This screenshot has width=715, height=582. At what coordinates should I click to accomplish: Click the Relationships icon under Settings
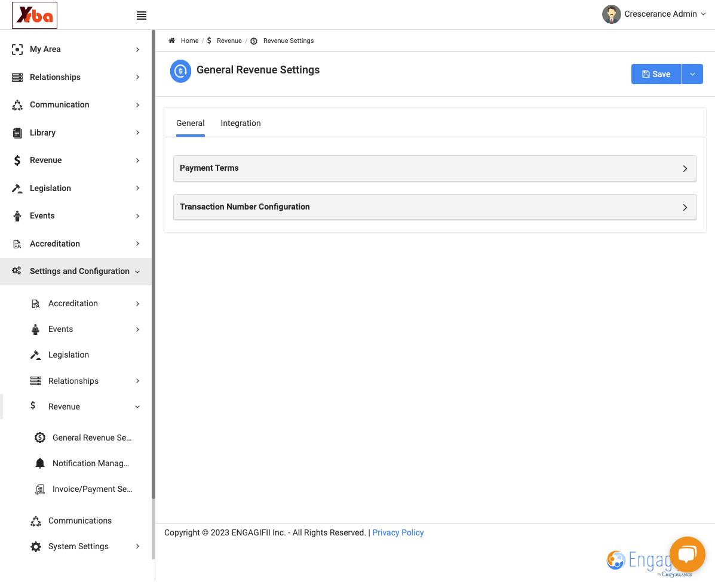coord(36,381)
